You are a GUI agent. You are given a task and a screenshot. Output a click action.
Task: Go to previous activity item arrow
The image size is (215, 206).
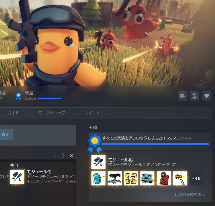click(x=55, y=155)
